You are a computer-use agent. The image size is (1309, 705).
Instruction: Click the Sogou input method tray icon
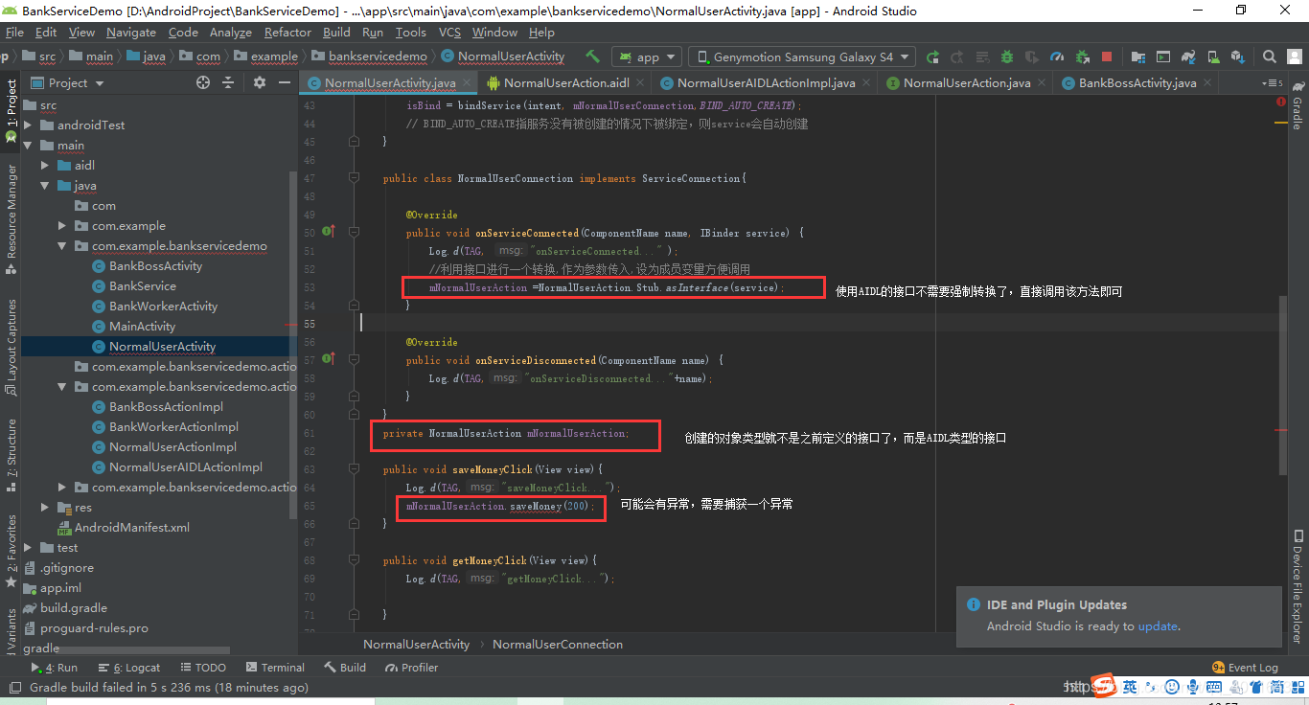1105,686
